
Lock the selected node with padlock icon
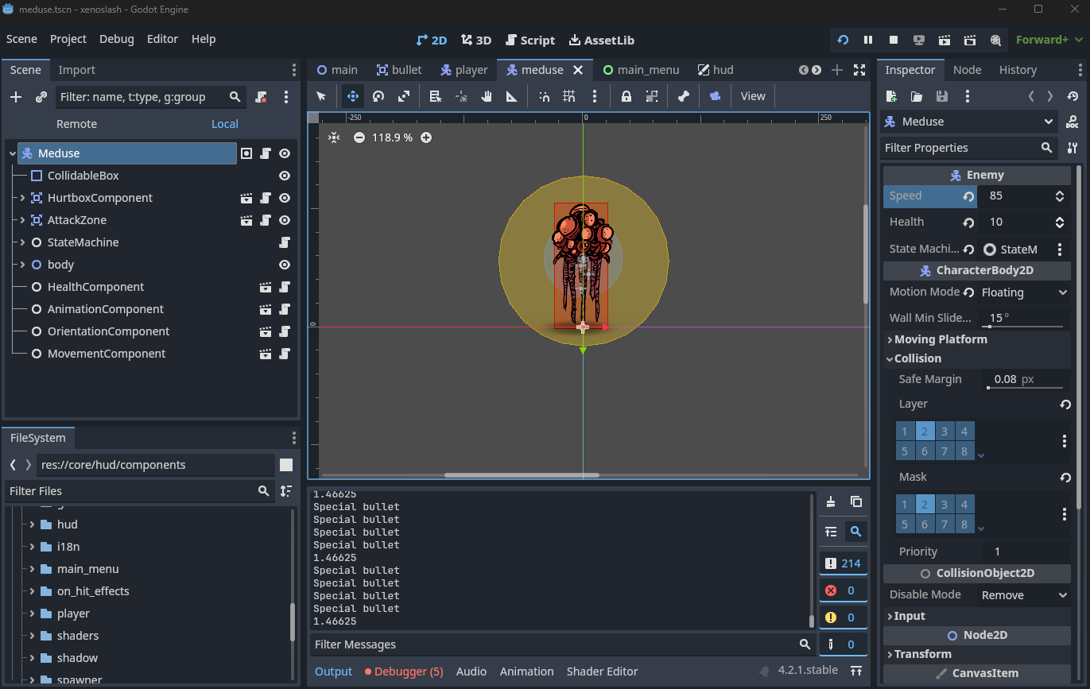(x=626, y=96)
